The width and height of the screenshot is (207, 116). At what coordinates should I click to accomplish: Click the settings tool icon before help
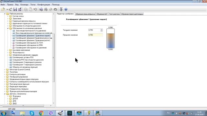[61, 9]
